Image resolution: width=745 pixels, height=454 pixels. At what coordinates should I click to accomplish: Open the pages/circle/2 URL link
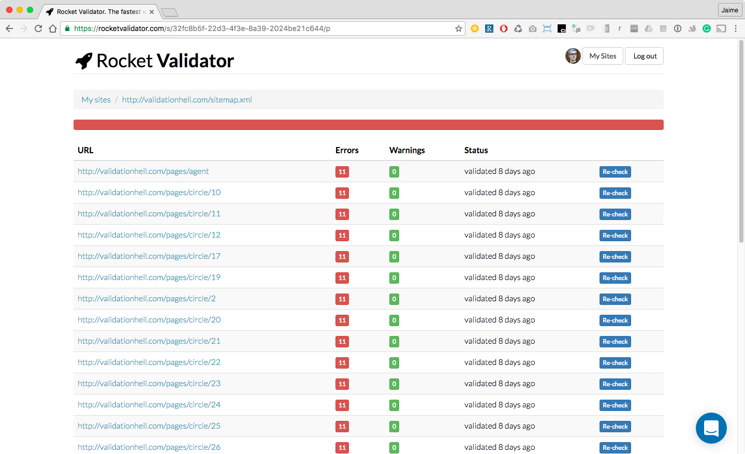(147, 299)
